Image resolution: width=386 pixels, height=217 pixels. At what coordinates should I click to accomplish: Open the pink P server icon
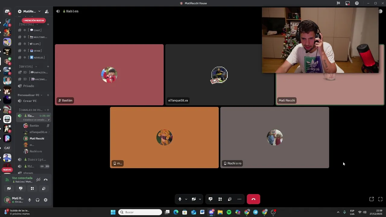pyautogui.click(x=7, y=138)
